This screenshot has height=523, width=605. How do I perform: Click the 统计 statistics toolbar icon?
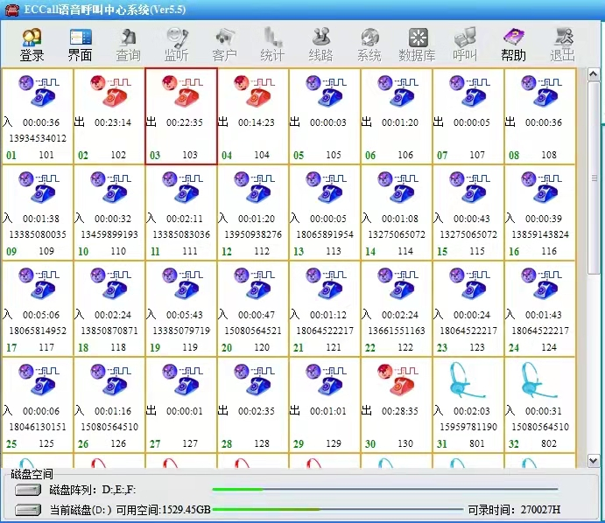pos(272,45)
